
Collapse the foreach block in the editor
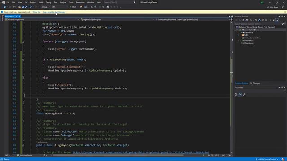(23, 42)
